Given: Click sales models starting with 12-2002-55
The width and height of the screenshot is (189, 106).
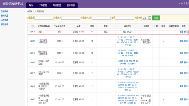Looking at the screenshot, I should (x=127, y=62).
